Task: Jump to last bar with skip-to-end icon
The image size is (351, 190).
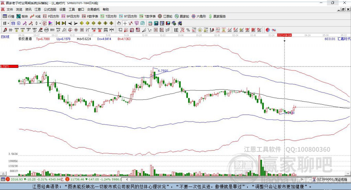Action: (x=64, y=23)
